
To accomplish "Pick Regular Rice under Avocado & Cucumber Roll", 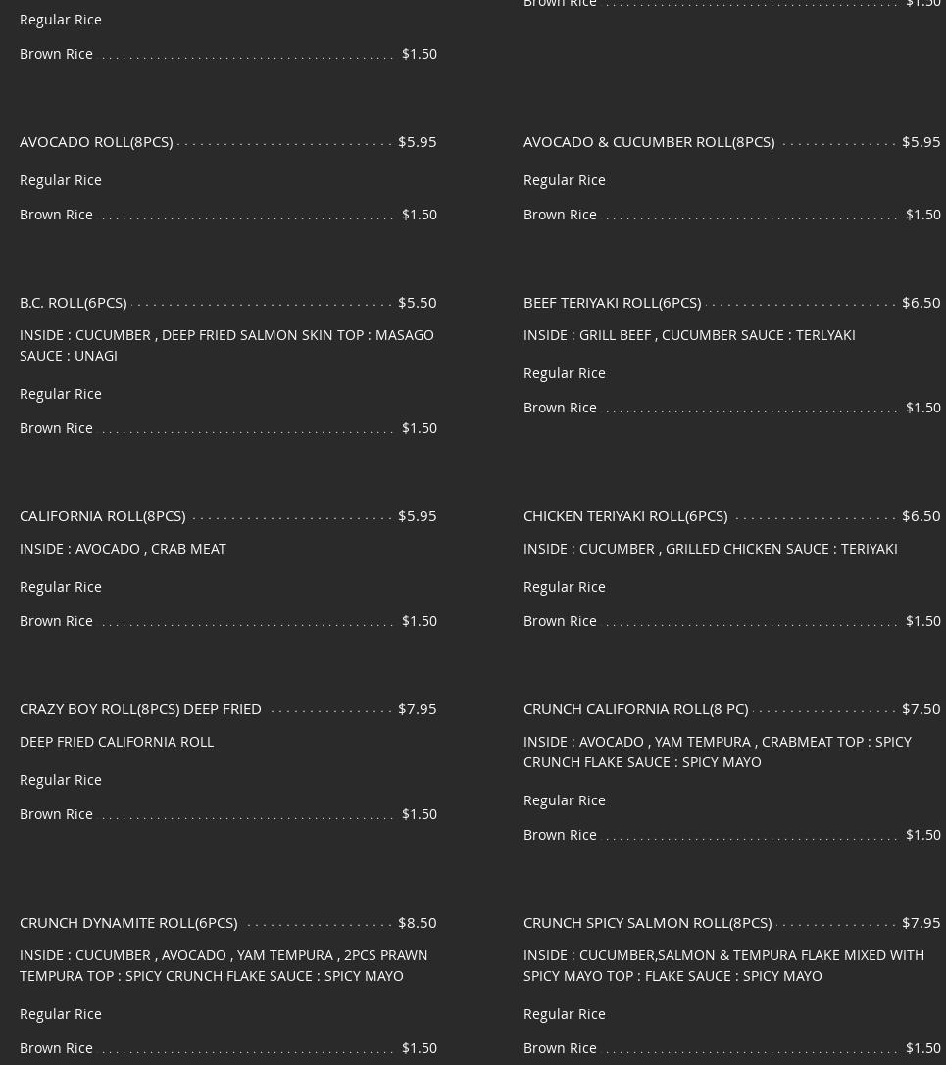I will [564, 180].
